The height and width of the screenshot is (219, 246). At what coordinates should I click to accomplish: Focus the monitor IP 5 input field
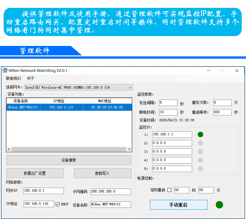click(172, 169)
